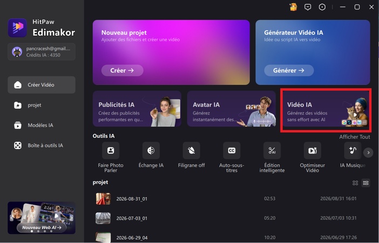The height and width of the screenshot is (243, 379).
Task: Open thumbnail of project 2026-06-29_04
Action: coord(103,238)
